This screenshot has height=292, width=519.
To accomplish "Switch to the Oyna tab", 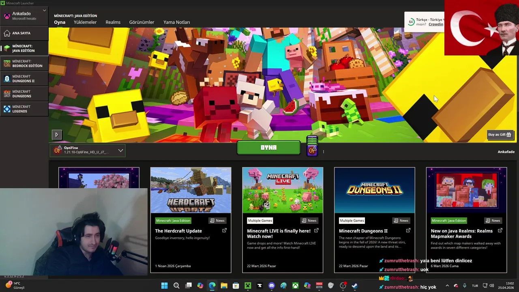I will [x=60, y=22].
